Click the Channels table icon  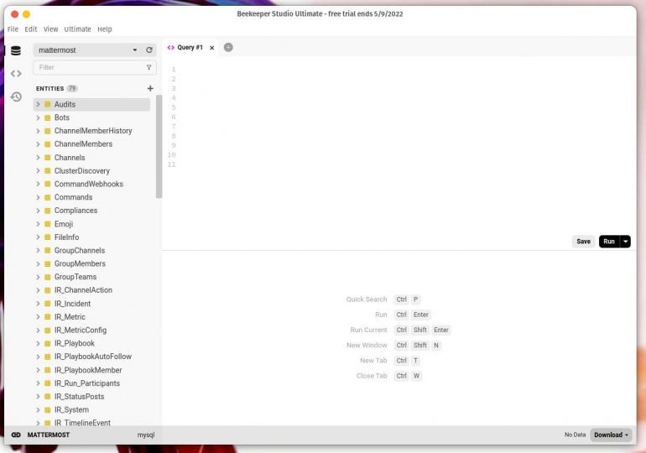(47, 158)
